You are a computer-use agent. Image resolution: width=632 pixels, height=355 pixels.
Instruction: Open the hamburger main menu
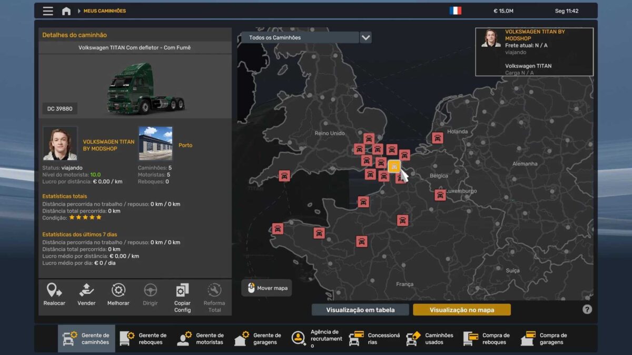48,11
